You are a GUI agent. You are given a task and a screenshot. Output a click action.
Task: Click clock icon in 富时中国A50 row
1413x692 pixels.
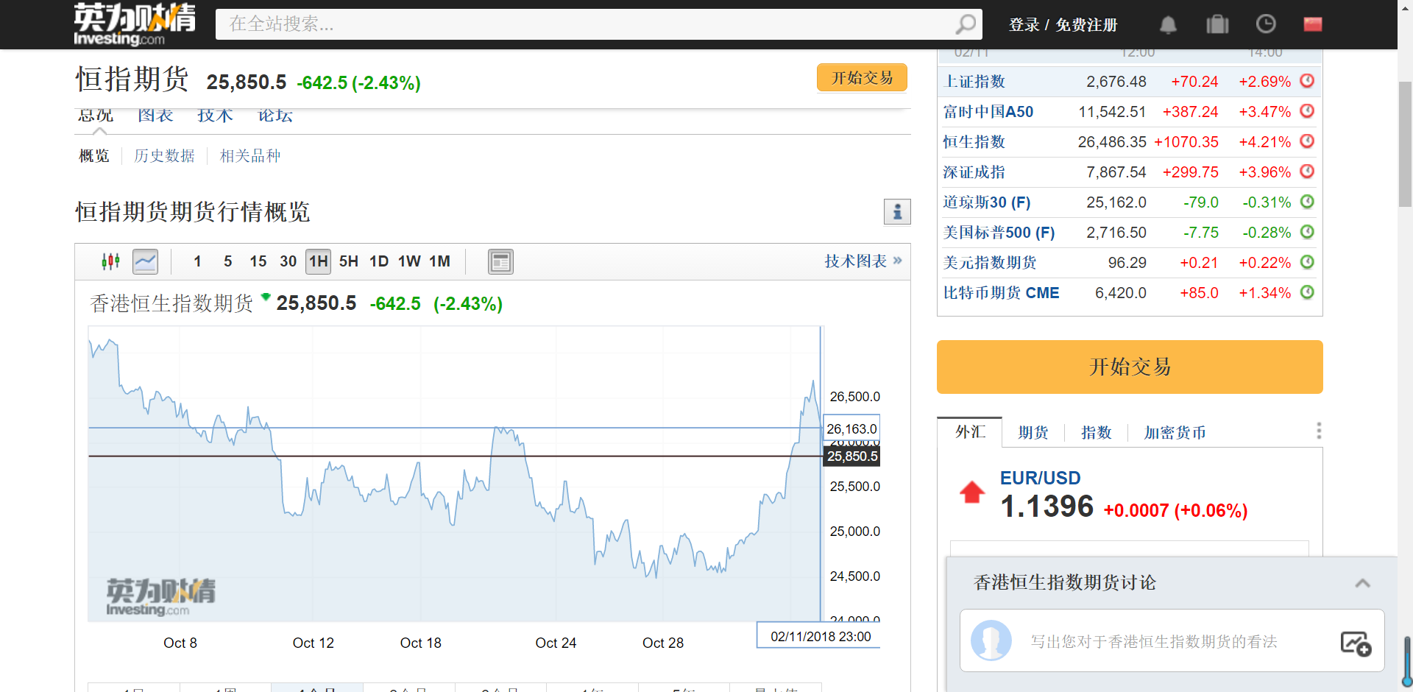point(1307,111)
